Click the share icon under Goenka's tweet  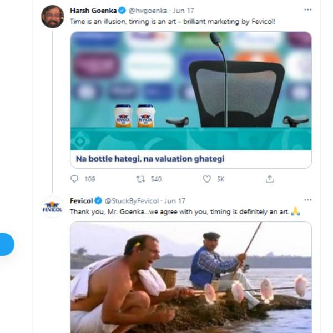(x=270, y=179)
